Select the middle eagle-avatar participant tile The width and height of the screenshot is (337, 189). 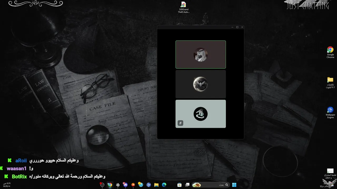201,84
